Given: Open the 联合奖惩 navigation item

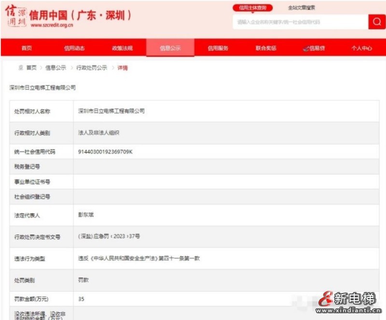Looking at the screenshot, I should tap(266, 48).
